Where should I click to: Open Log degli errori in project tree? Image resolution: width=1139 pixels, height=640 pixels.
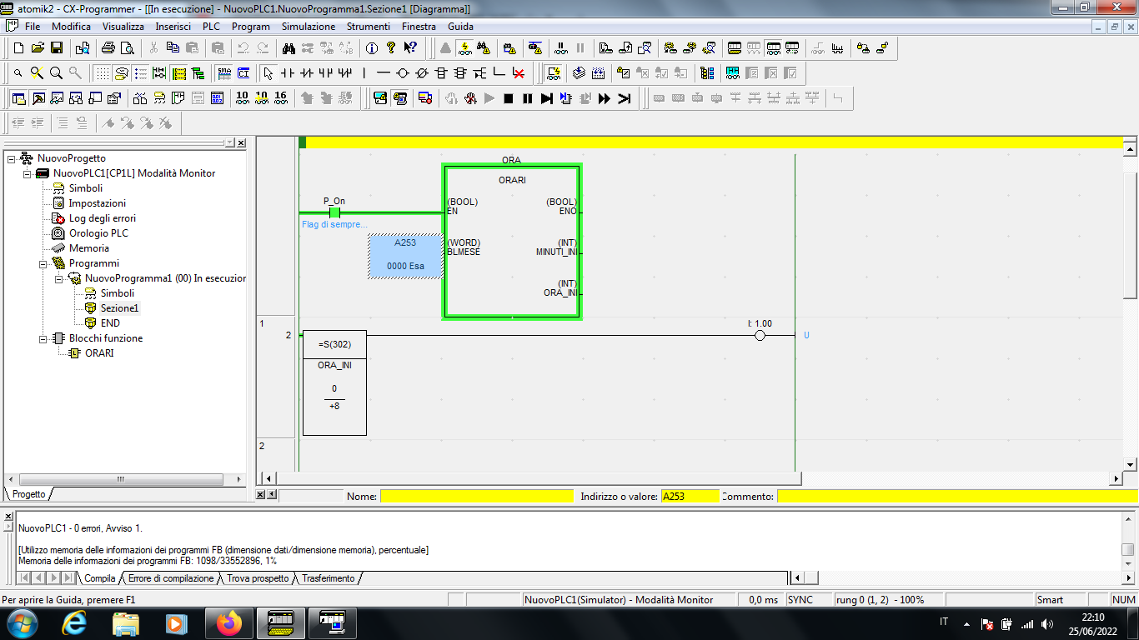pos(102,218)
